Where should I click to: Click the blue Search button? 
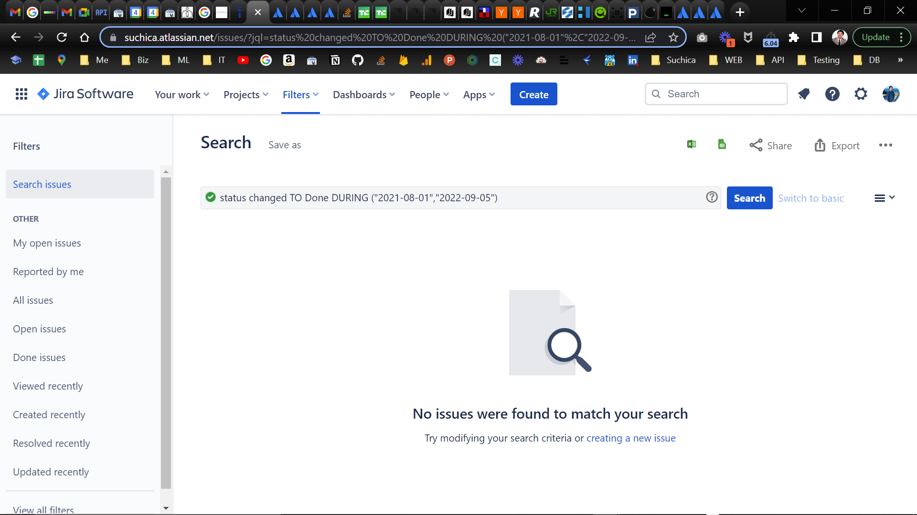[749, 198]
